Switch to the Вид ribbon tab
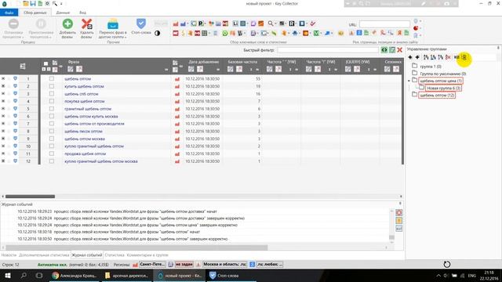502x282 pixels. 82,13
